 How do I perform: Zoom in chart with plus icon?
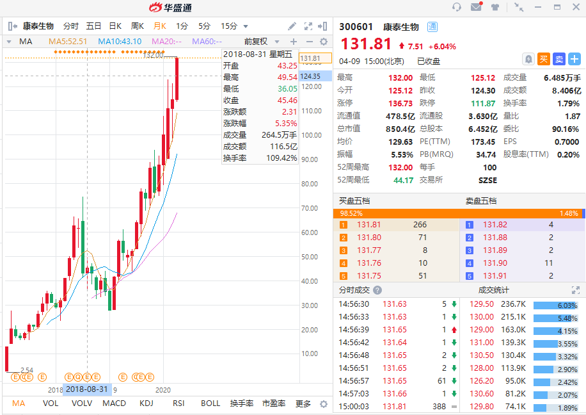294,42
